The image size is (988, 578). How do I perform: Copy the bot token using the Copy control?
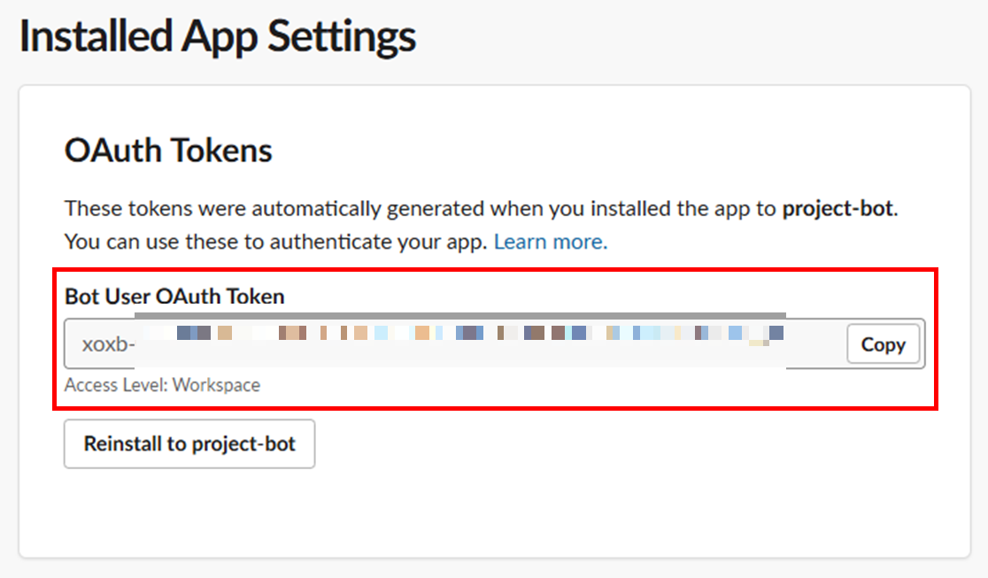click(x=883, y=344)
